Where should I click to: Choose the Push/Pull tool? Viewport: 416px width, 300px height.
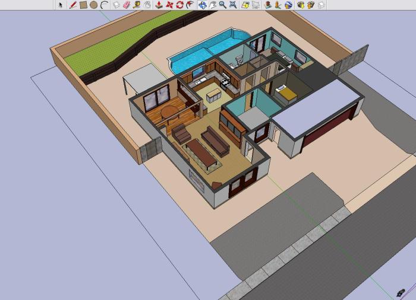tap(159, 5)
